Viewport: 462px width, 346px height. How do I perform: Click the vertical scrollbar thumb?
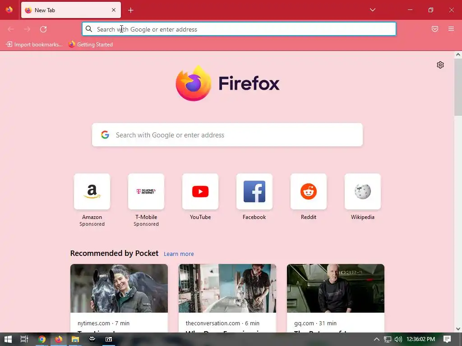click(x=458, y=87)
